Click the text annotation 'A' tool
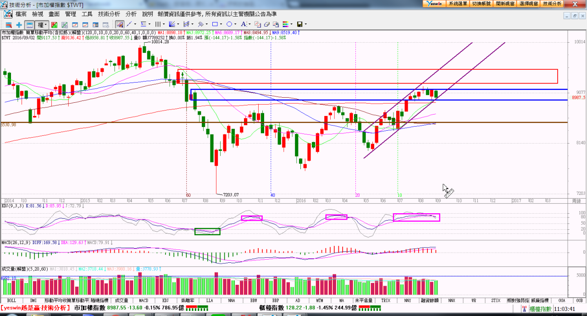Screen dimensions: 587x316 click(x=244, y=24)
